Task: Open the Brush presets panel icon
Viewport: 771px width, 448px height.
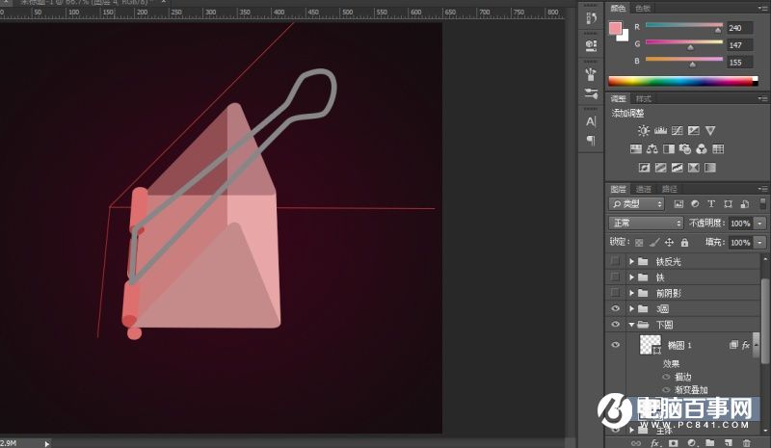Action: pos(591,74)
